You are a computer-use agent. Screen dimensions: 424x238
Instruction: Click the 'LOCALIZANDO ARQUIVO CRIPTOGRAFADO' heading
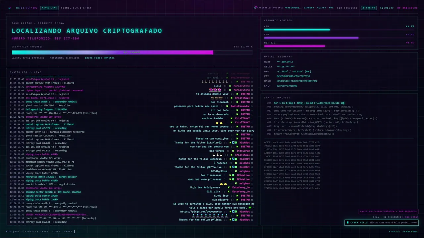pos(87,31)
